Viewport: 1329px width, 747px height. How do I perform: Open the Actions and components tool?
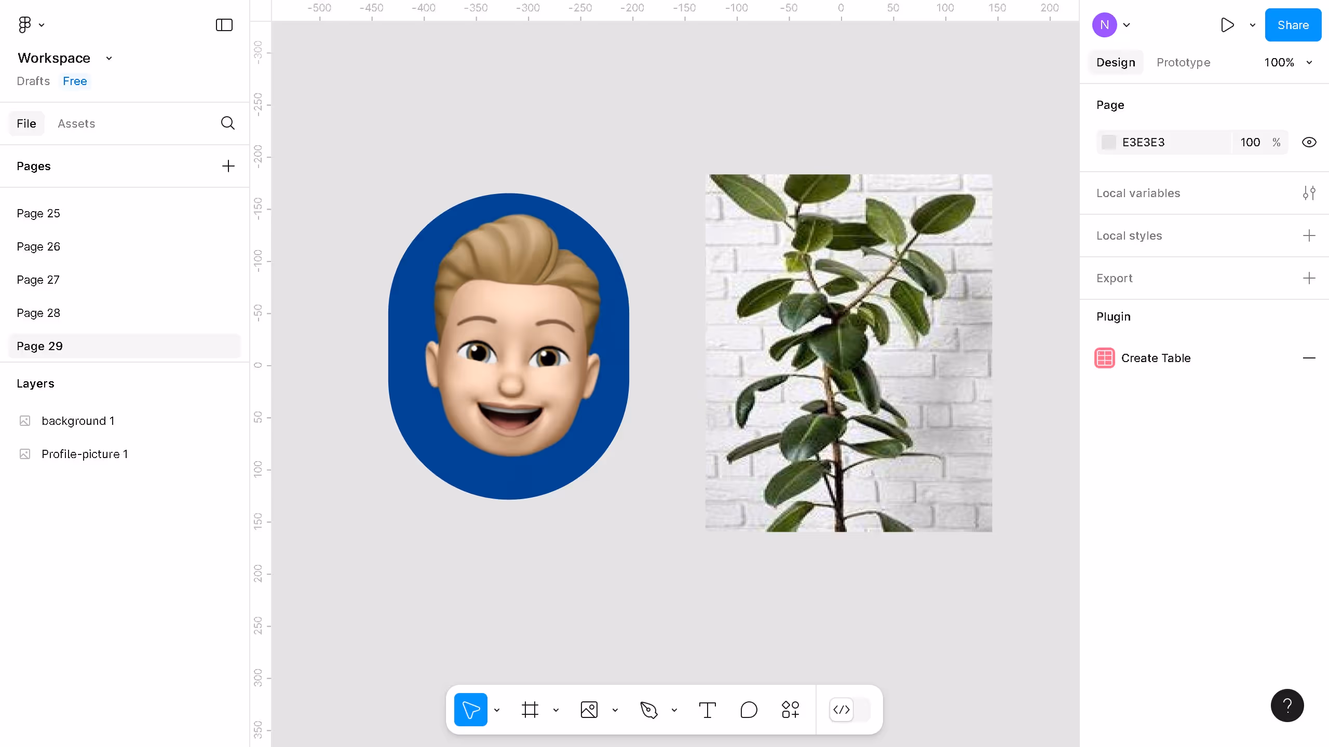[x=790, y=710]
